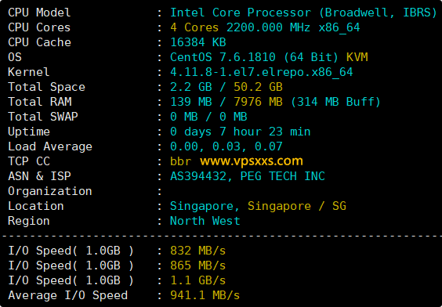
Task: Select the value '4 Cores 2200.000 MHz x86_64'
Action: click(265, 28)
